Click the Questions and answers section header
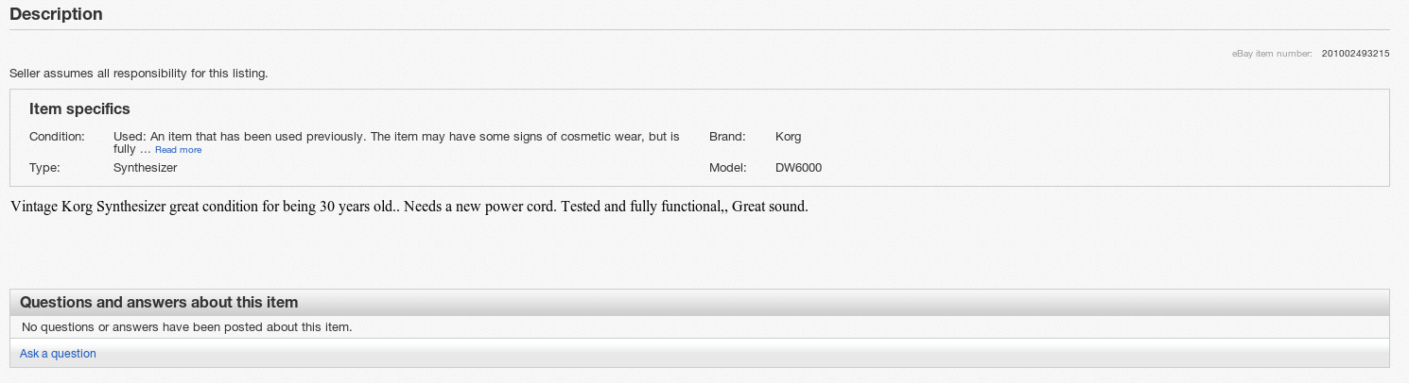 pyautogui.click(x=159, y=303)
